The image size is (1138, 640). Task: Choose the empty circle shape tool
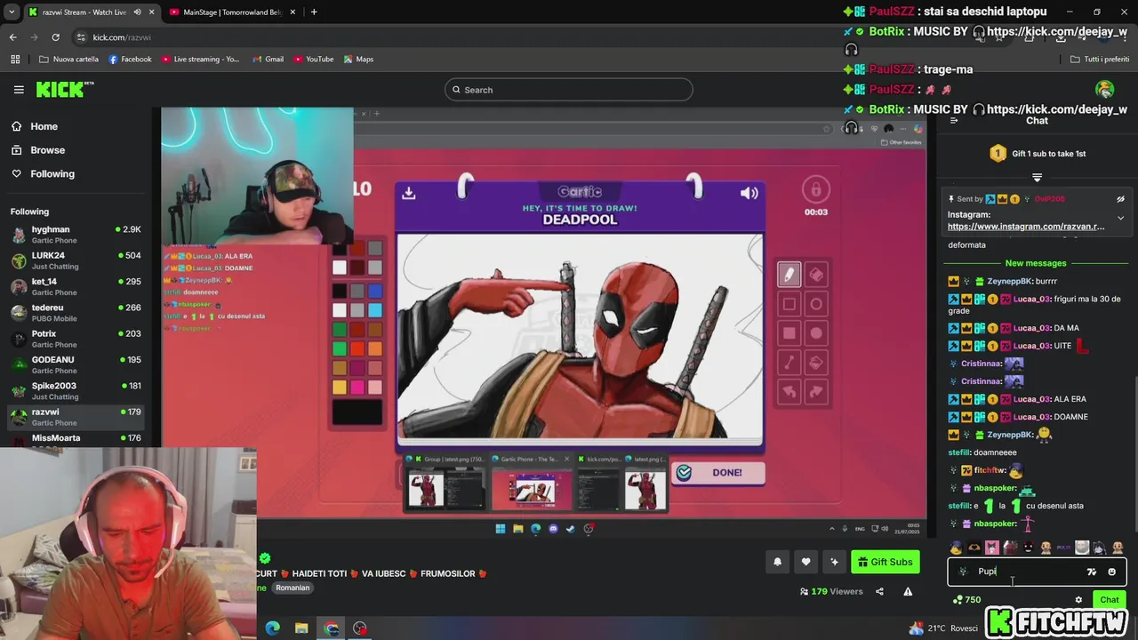pos(816,304)
